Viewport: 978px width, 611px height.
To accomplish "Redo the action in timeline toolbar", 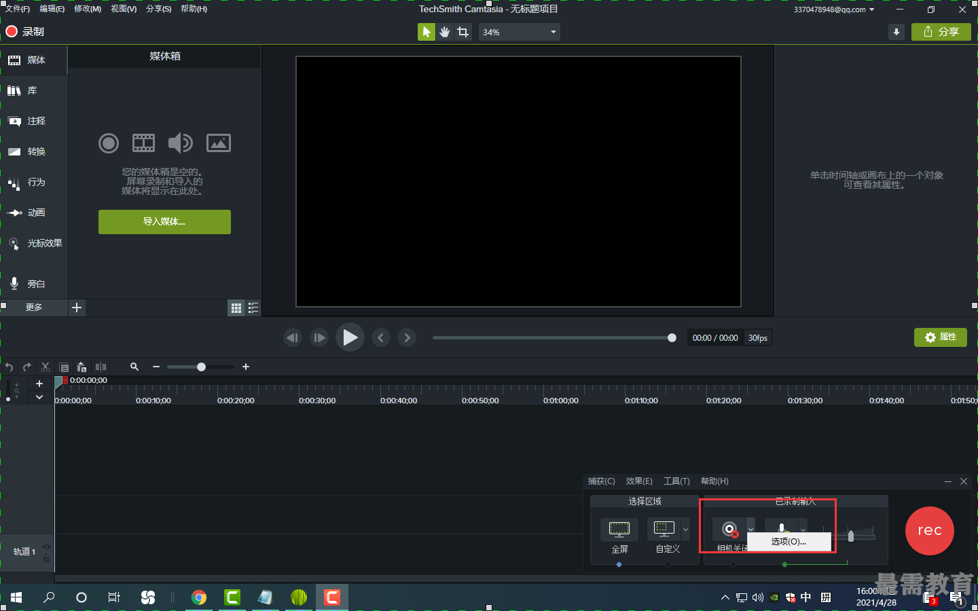I will pyautogui.click(x=27, y=367).
